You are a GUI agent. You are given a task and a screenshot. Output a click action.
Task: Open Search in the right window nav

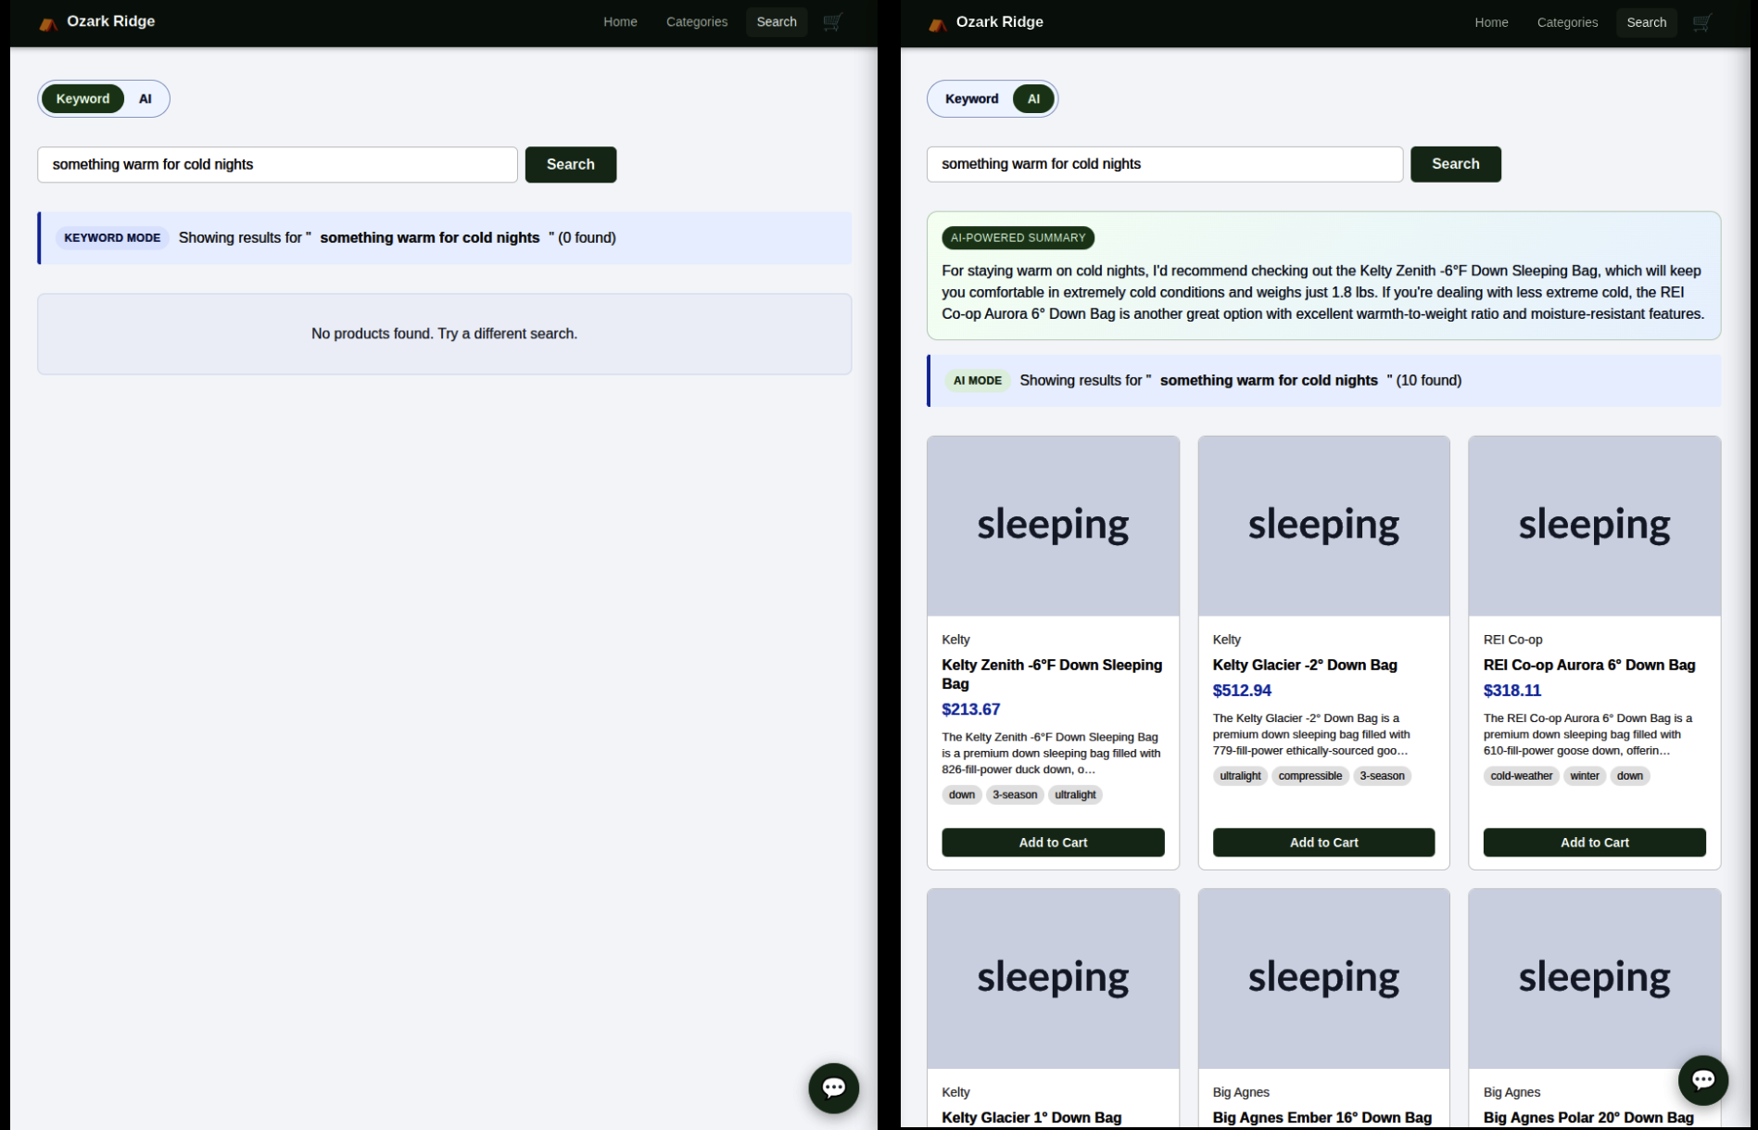[x=1646, y=22]
